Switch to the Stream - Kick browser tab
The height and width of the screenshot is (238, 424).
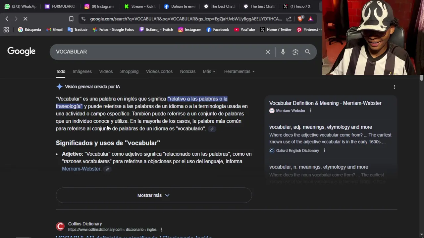pos(140,6)
